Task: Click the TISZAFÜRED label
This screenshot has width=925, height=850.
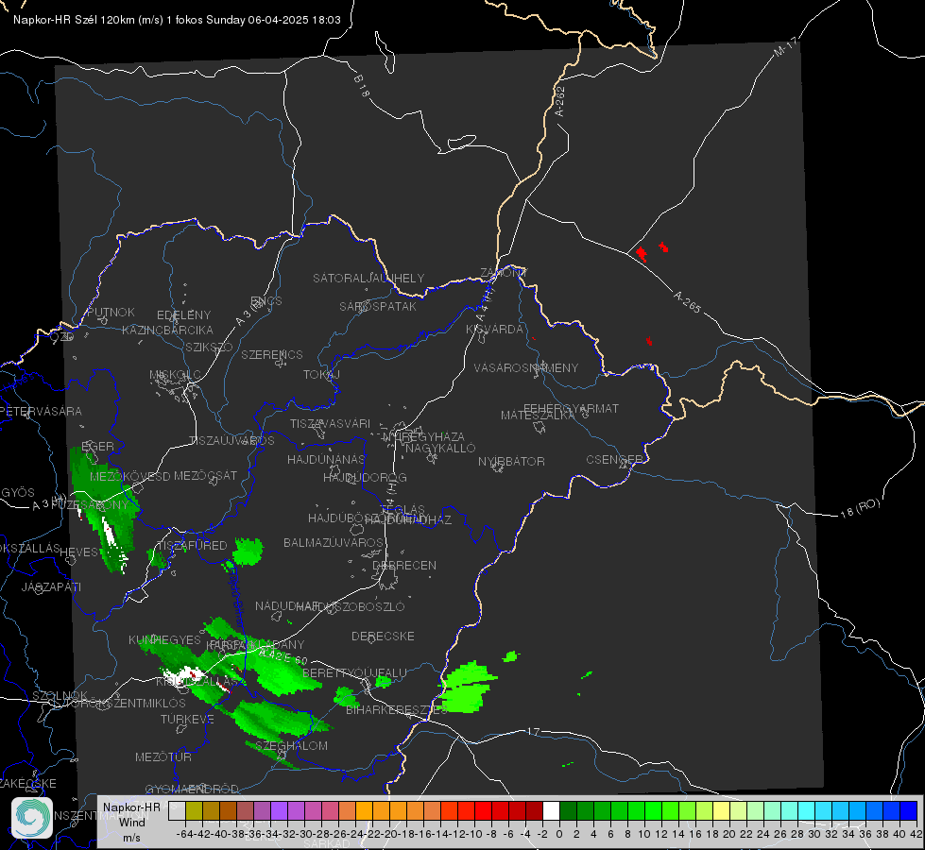Action: 192,546
